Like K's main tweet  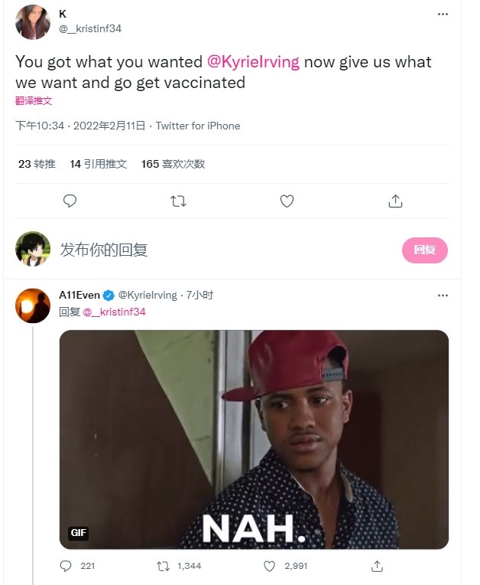click(287, 201)
